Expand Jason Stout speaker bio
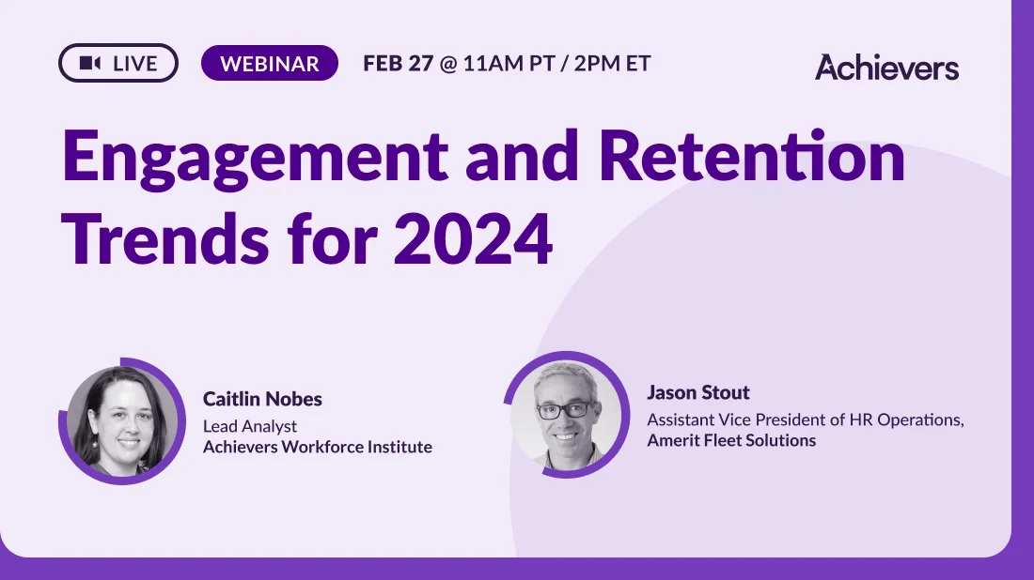 click(698, 392)
